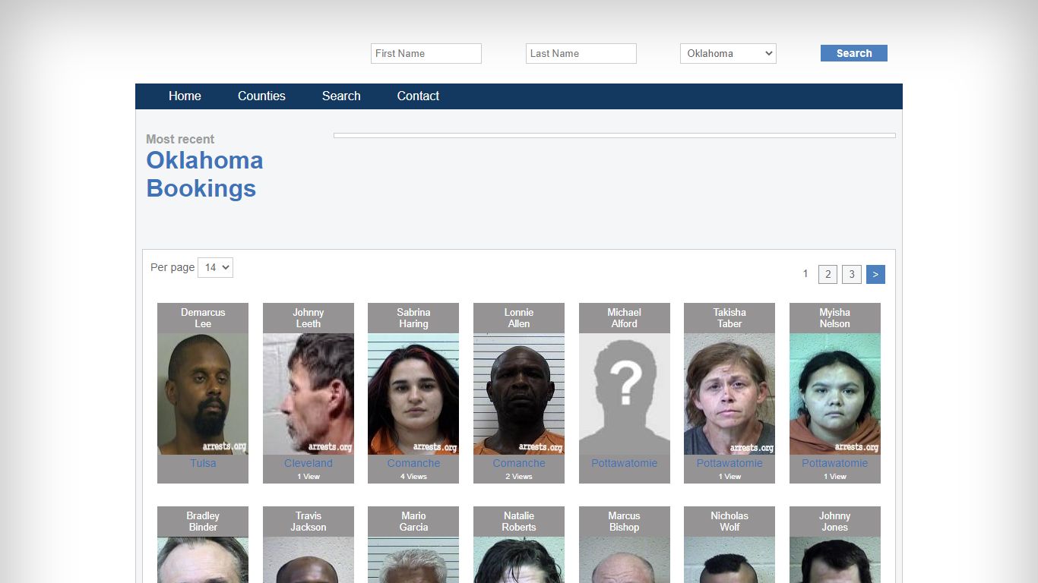Screen dimensions: 1038x583
Task: Click the Oklahoma Bookings heading
Action: pyautogui.click(x=205, y=174)
